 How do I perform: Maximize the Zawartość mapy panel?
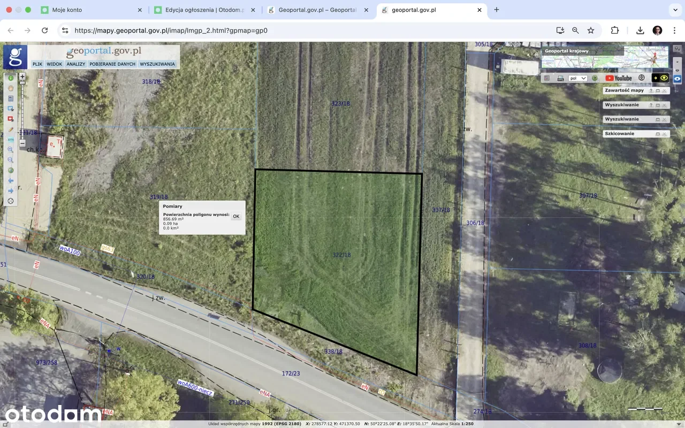point(658,91)
